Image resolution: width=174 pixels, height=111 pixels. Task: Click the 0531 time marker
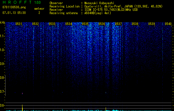19,24
